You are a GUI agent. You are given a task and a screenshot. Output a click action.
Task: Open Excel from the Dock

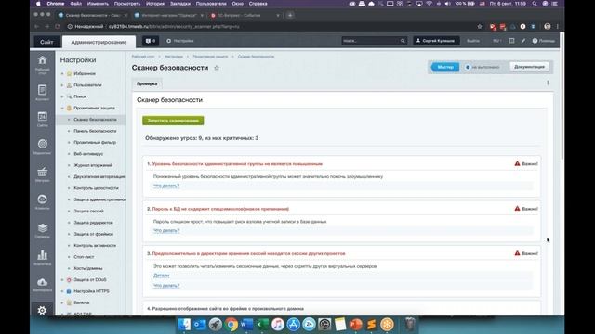click(x=262, y=325)
